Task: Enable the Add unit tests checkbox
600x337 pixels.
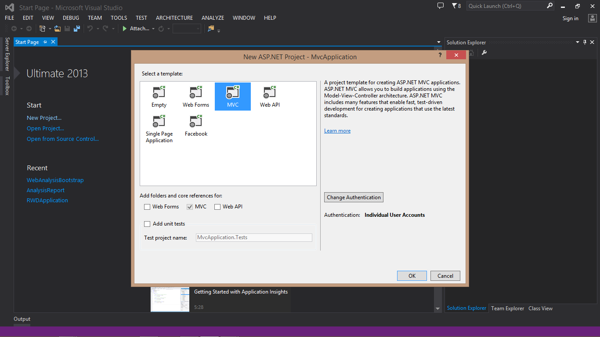Action: tap(147, 224)
